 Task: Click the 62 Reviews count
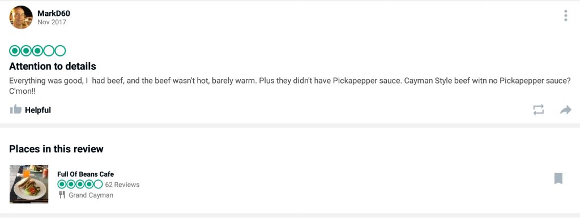click(122, 185)
